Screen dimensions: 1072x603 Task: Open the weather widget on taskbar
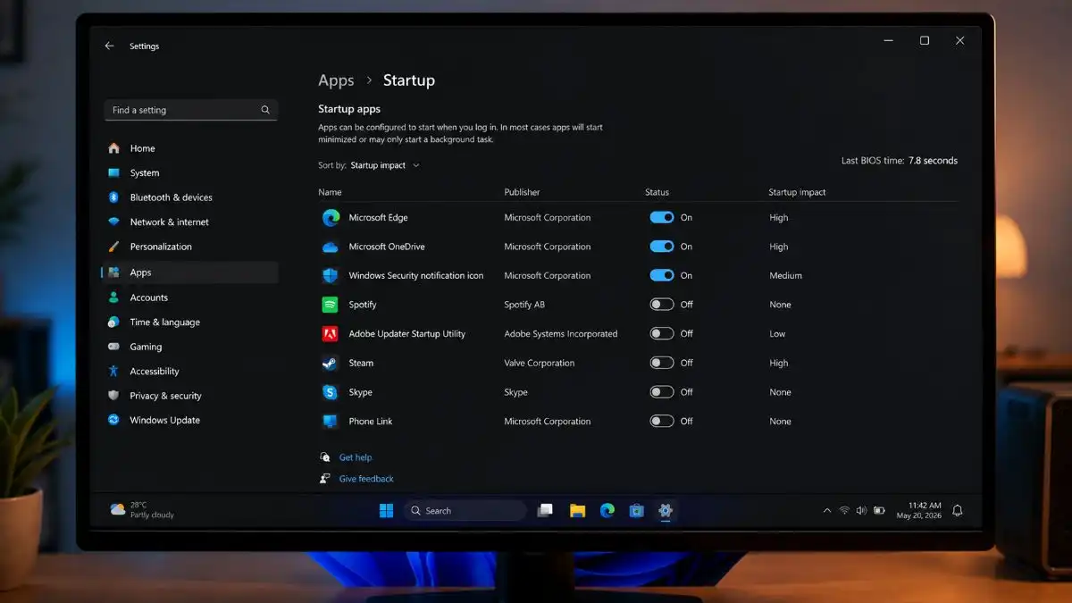tap(142, 510)
